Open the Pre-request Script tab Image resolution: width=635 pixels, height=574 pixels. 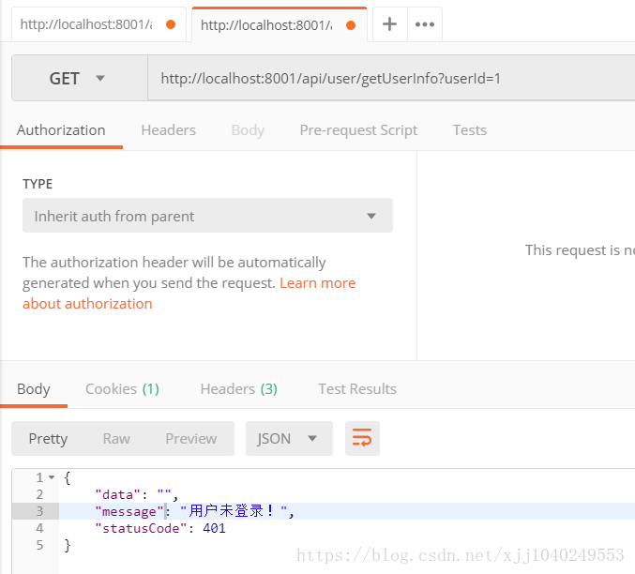click(358, 130)
